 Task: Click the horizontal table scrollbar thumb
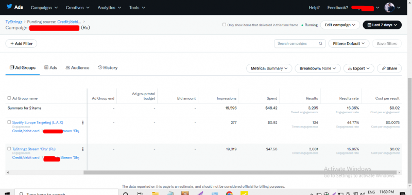click(x=240, y=172)
